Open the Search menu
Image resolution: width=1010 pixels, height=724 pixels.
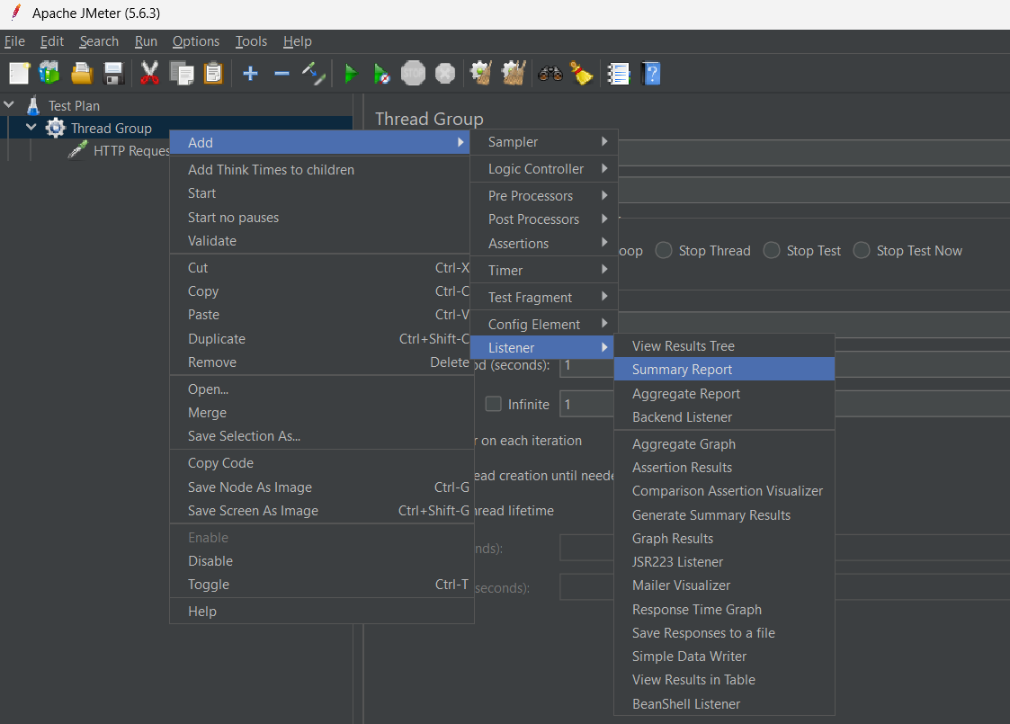[99, 41]
